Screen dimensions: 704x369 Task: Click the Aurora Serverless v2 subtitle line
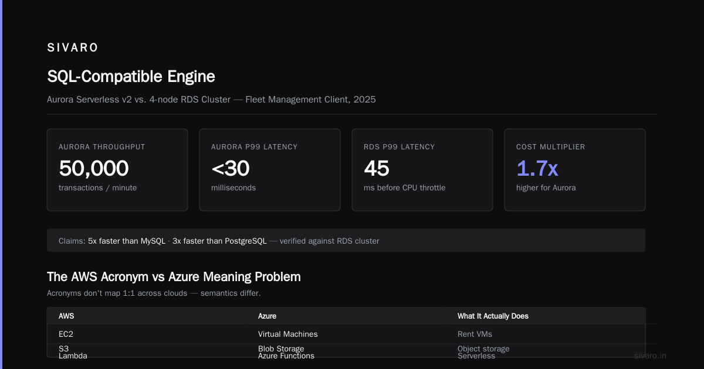pyautogui.click(x=211, y=100)
